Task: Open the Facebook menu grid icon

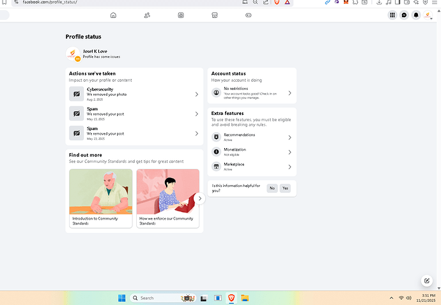Action: click(392, 15)
